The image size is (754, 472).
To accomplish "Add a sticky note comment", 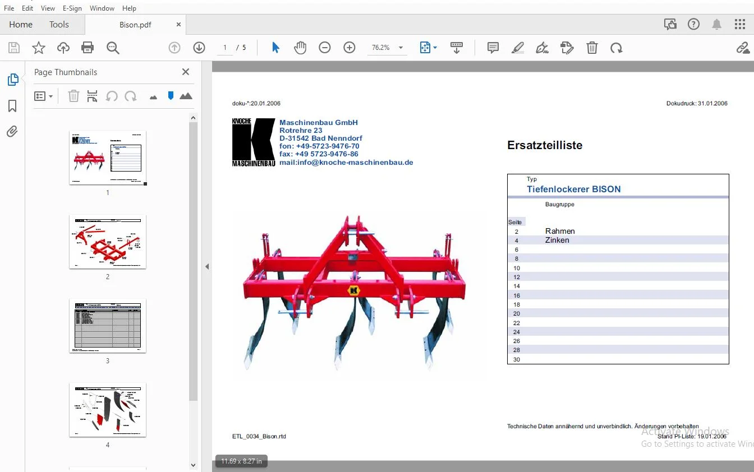I will [x=493, y=48].
